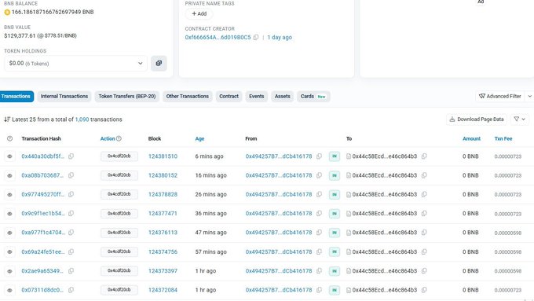534x301 pixels.
Task: Copy hash 0xa977f1c4704 to clipboard
Action: (x=71, y=233)
